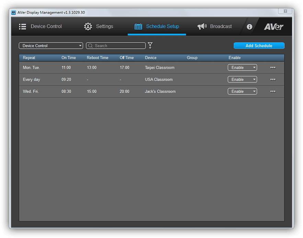Open Enable dropdown for Taipei Classroom
The width and height of the screenshot is (303, 238).
pyautogui.click(x=242, y=68)
